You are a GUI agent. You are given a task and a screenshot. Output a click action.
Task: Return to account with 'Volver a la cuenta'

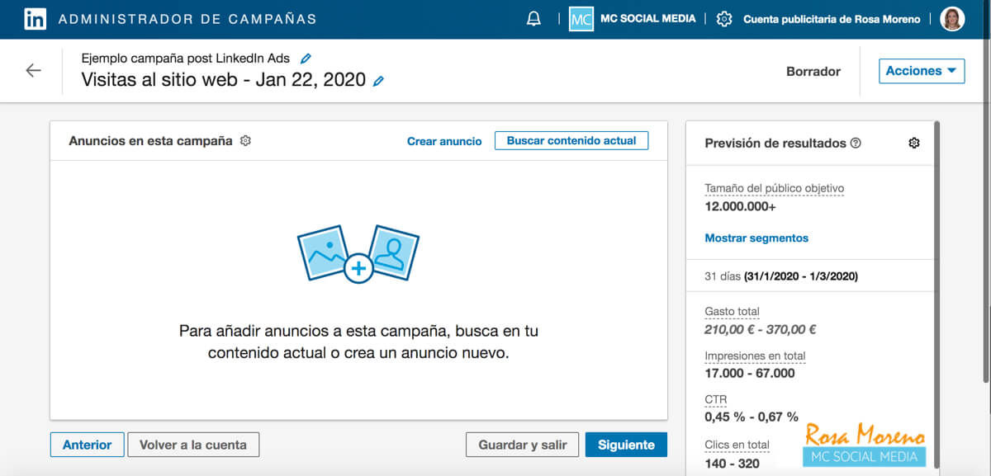click(x=193, y=445)
